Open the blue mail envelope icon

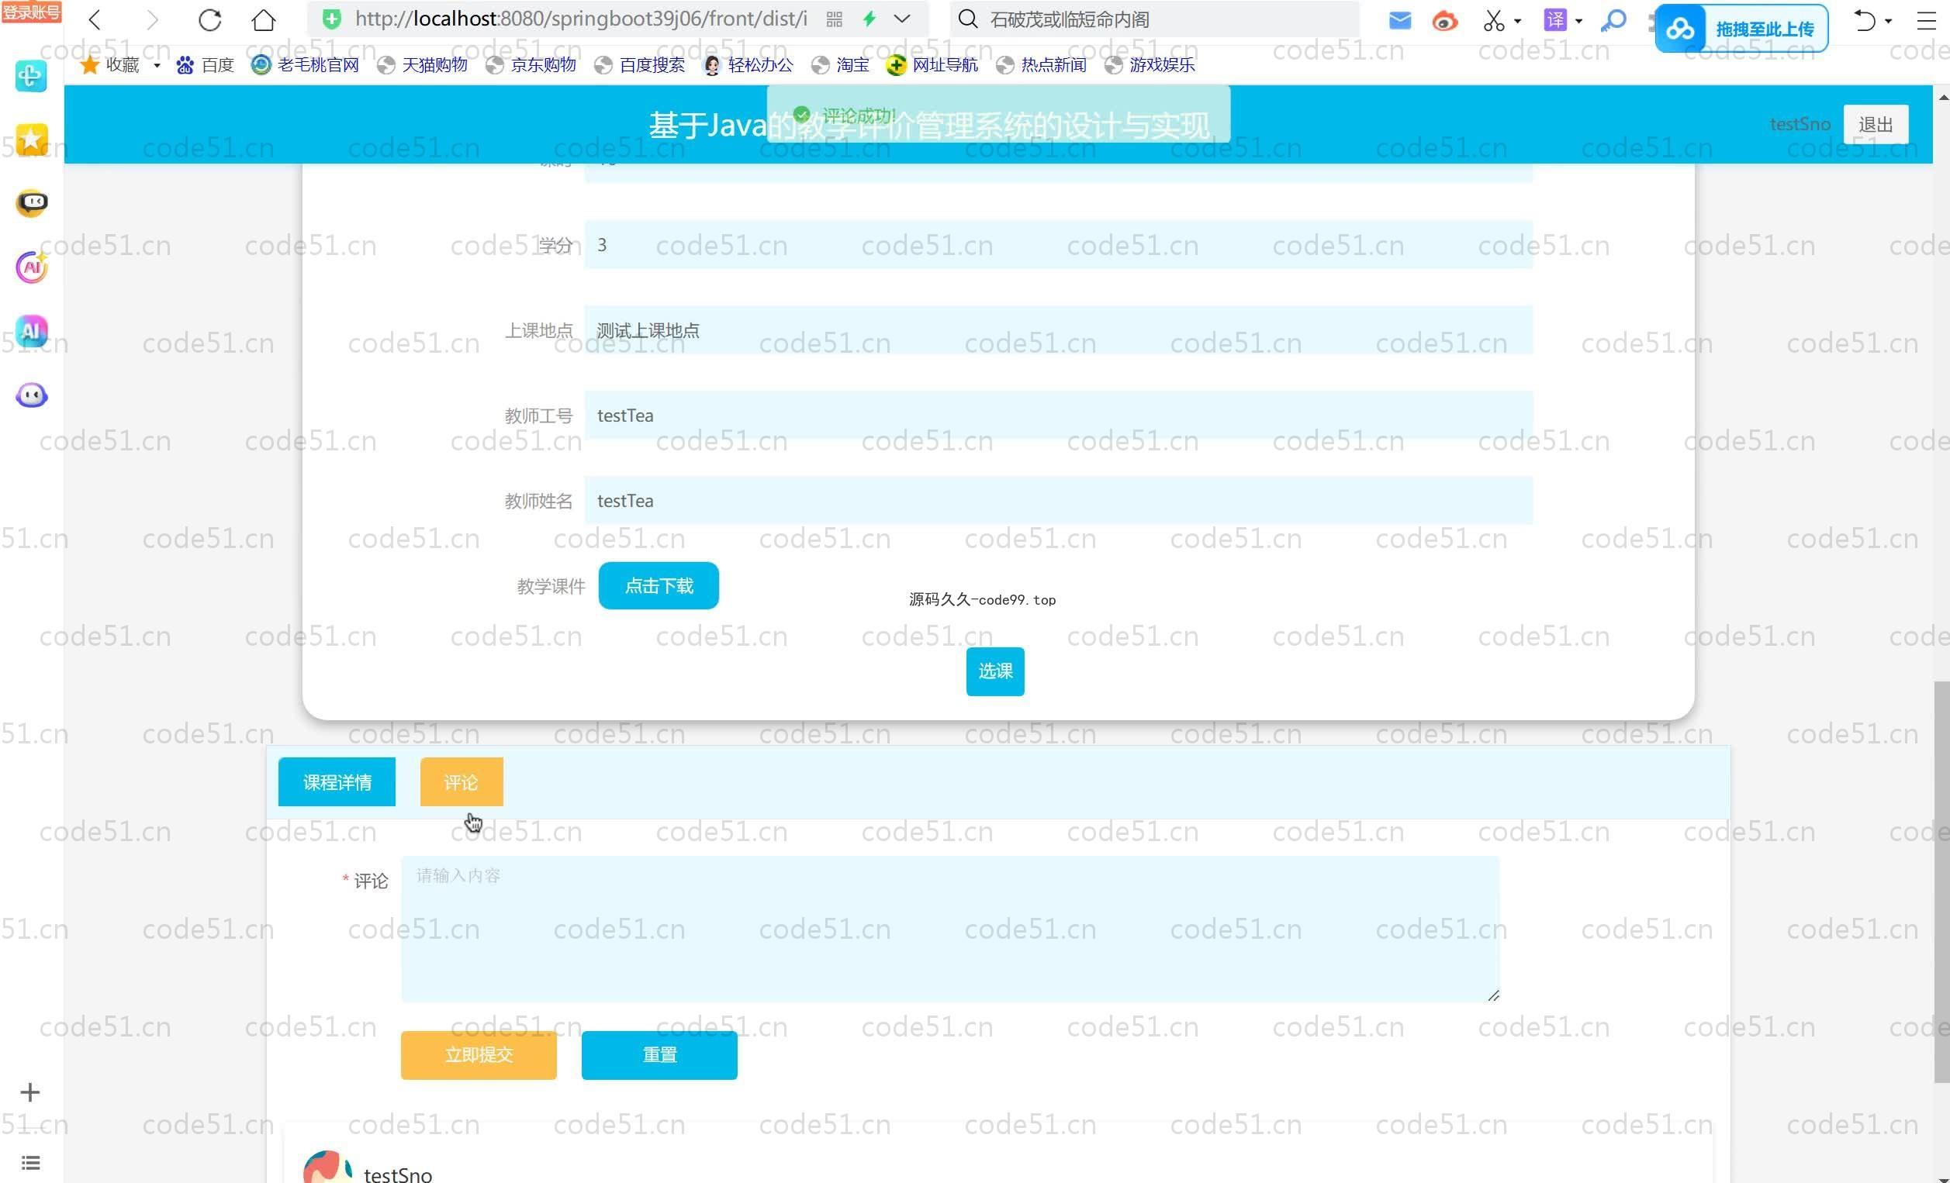click(x=1399, y=21)
